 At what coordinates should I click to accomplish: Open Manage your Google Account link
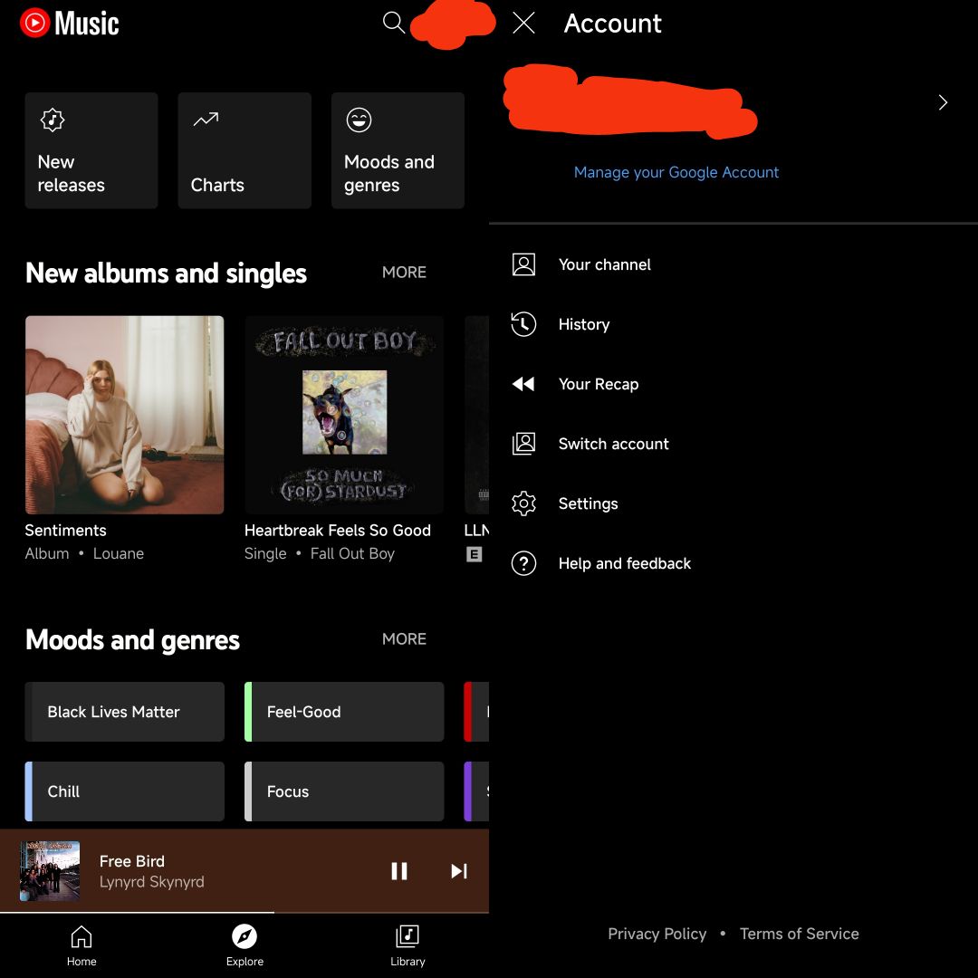click(676, 172)
